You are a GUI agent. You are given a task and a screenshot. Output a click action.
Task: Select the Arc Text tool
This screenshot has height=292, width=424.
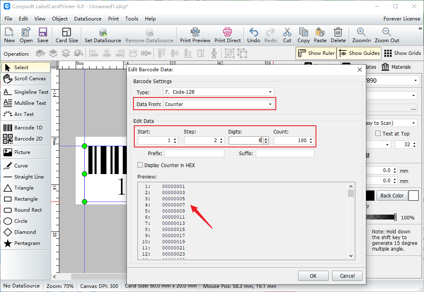pyautogui.click(x=26, y=114)
